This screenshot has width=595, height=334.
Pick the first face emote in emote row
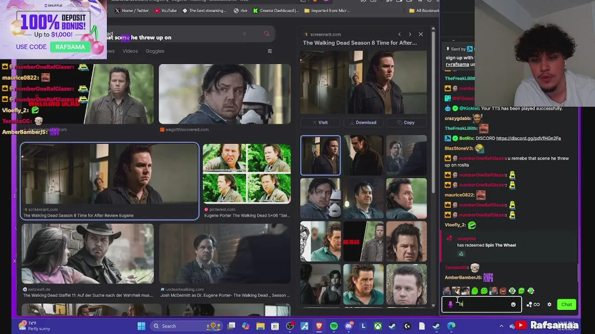click(447, 291)
